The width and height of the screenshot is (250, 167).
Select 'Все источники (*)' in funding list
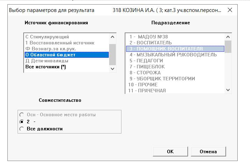click(46, 67)
